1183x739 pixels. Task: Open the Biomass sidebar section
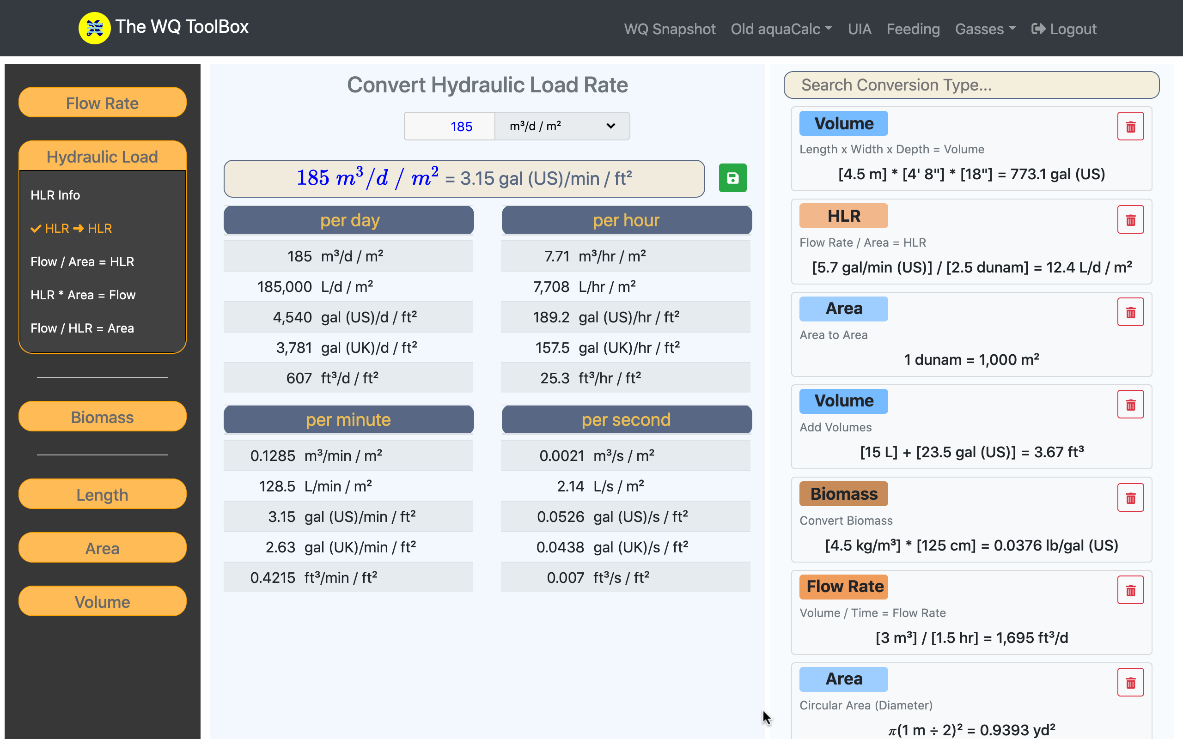click(x=102, y=417)
